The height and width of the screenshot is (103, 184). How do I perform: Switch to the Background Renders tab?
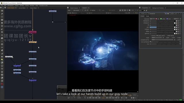[x=158, y=8]
